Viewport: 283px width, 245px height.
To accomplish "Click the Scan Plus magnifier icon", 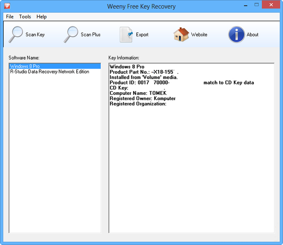I will (71, 35).
